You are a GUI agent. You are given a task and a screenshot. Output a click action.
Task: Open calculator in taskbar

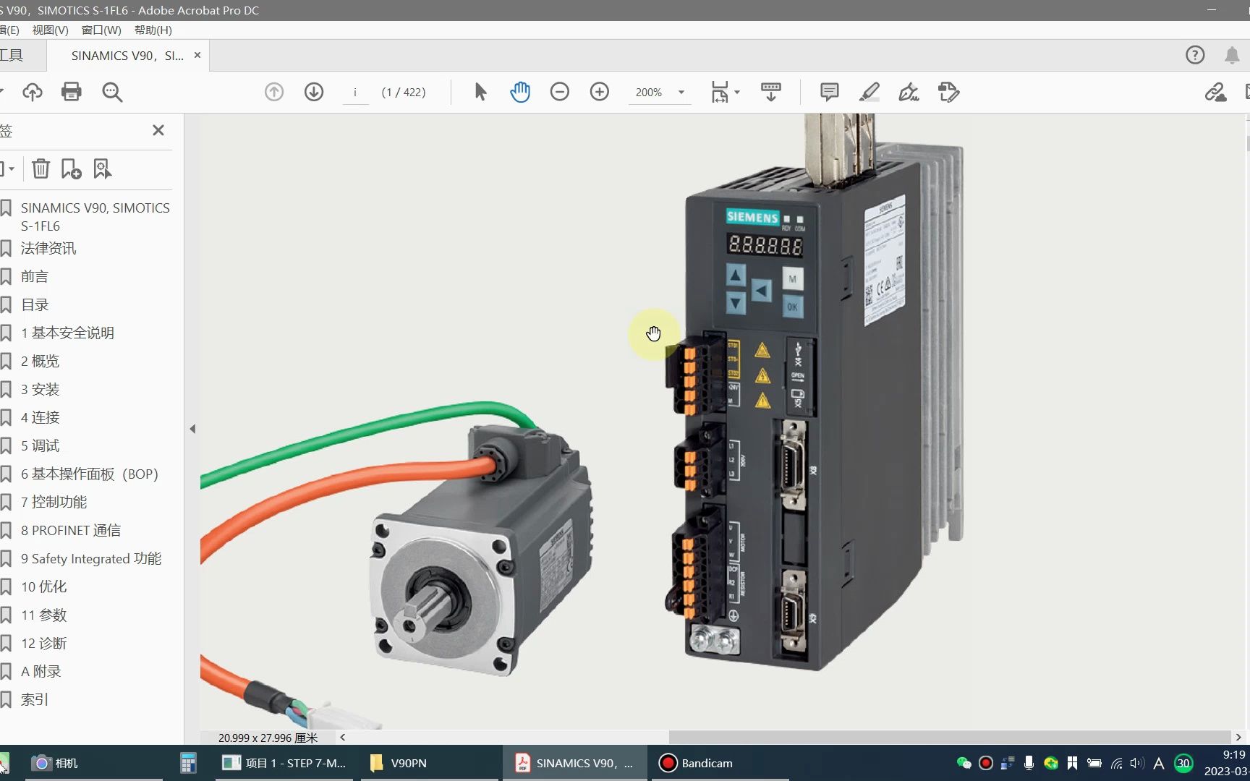189,763
